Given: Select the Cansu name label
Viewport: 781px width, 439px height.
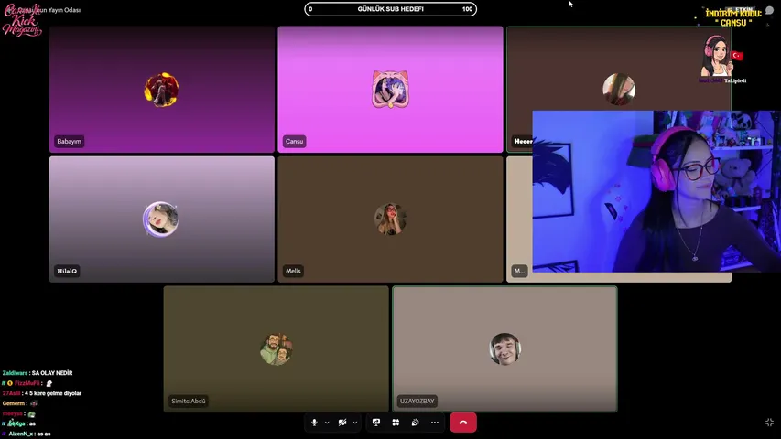Looking at the screenshot, I should pos(295,142).
